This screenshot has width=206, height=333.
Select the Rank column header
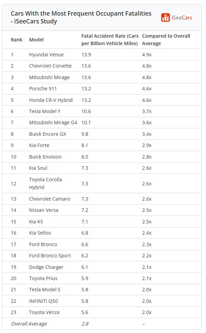[x=17, y=40]
